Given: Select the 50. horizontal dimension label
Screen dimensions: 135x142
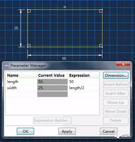Looking at the screenshot, I should click(65, 58).
